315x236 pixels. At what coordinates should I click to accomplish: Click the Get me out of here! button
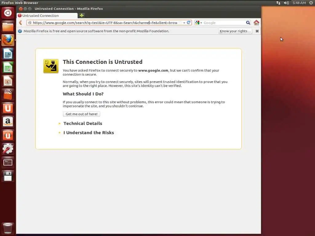(82, 114)
